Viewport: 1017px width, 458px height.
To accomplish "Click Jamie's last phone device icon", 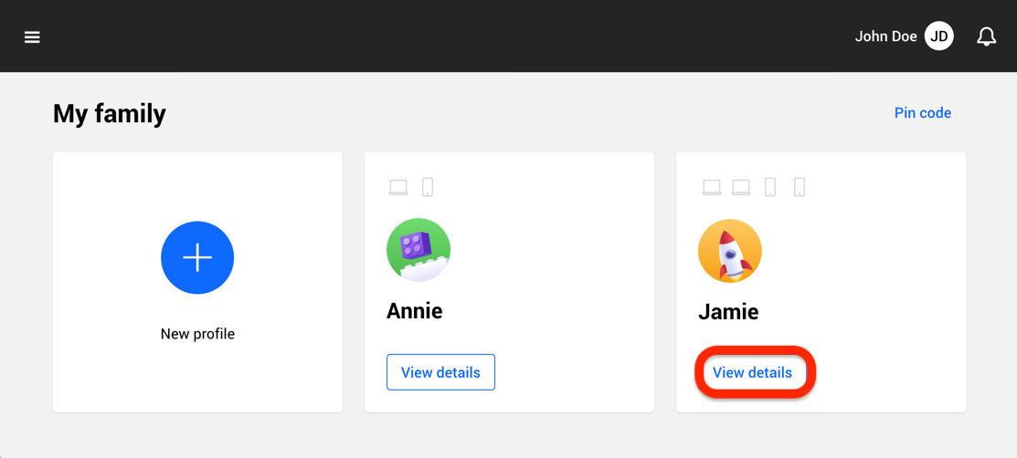I will click(800, 187).
